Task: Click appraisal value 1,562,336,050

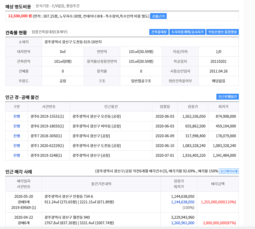Action: pyautogui.click(x=194, y=116)
